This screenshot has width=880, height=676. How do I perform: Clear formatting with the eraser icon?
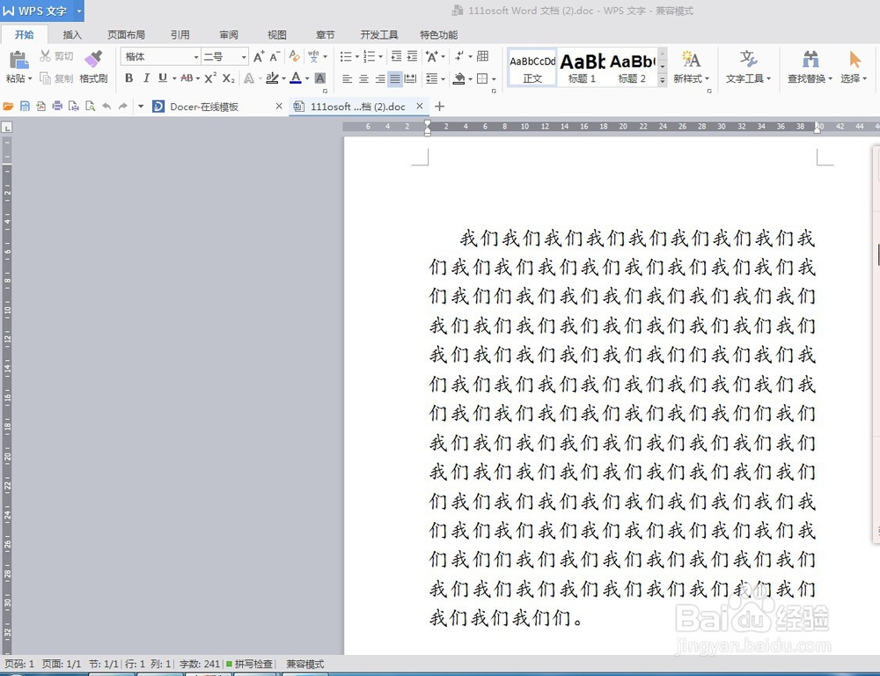point(294,56)
